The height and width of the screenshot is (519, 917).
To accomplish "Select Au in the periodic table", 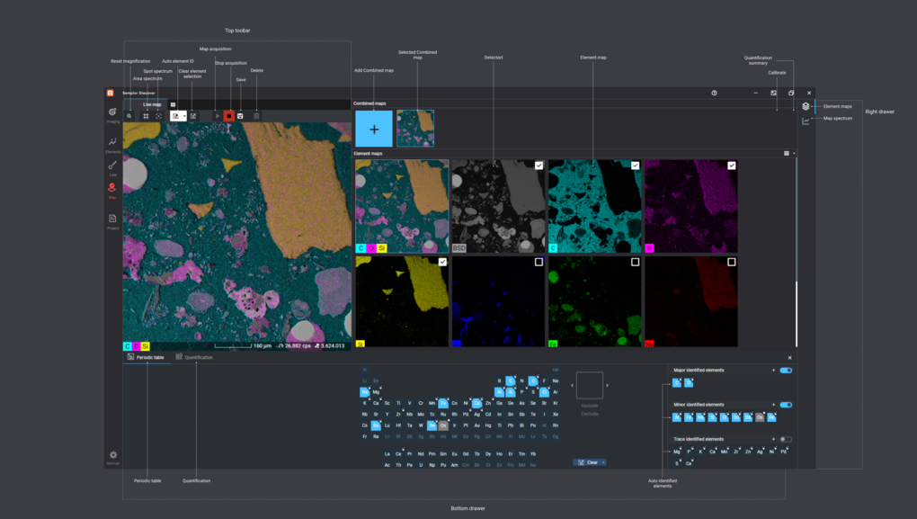I will tap(477, 425).
